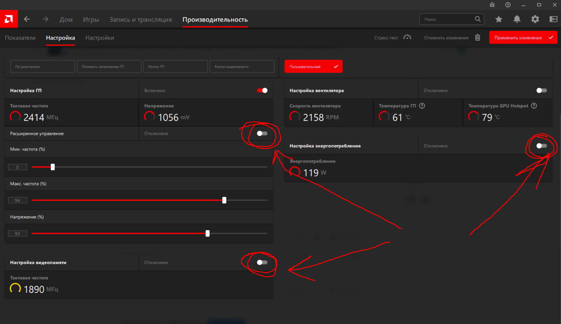Open the Запись и трансляция tab
This screenshot has height=324, width=561.
[x=141, y=20]
